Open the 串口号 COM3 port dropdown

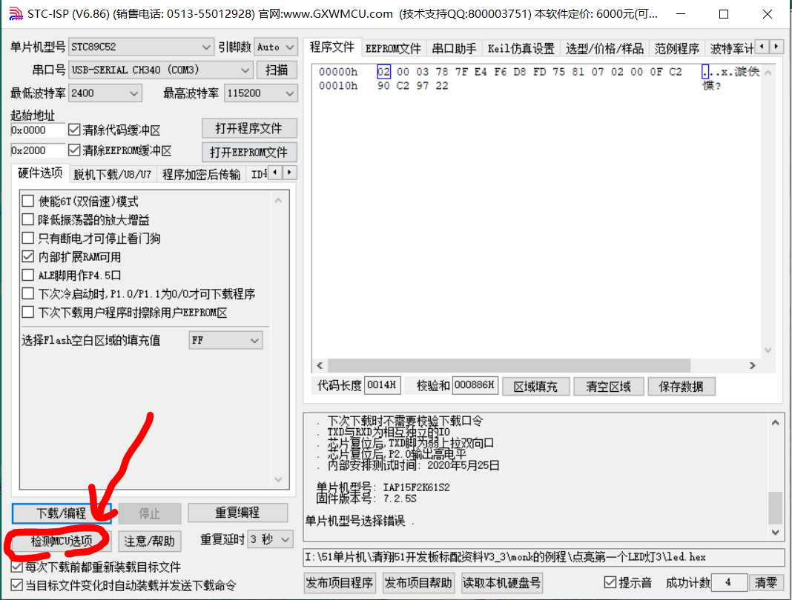243,70
